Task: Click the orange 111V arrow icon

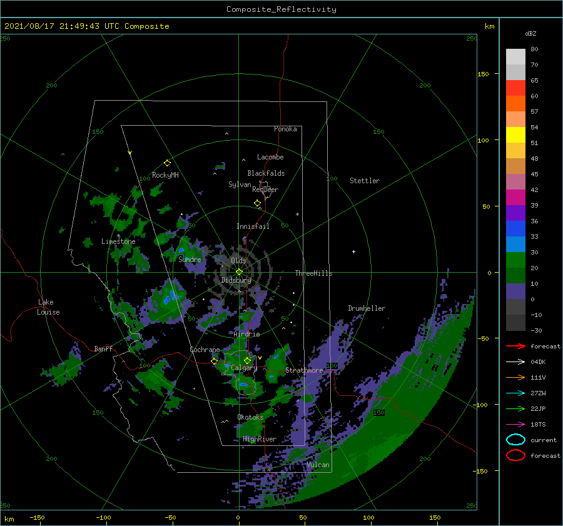Action: pos(515,377)
